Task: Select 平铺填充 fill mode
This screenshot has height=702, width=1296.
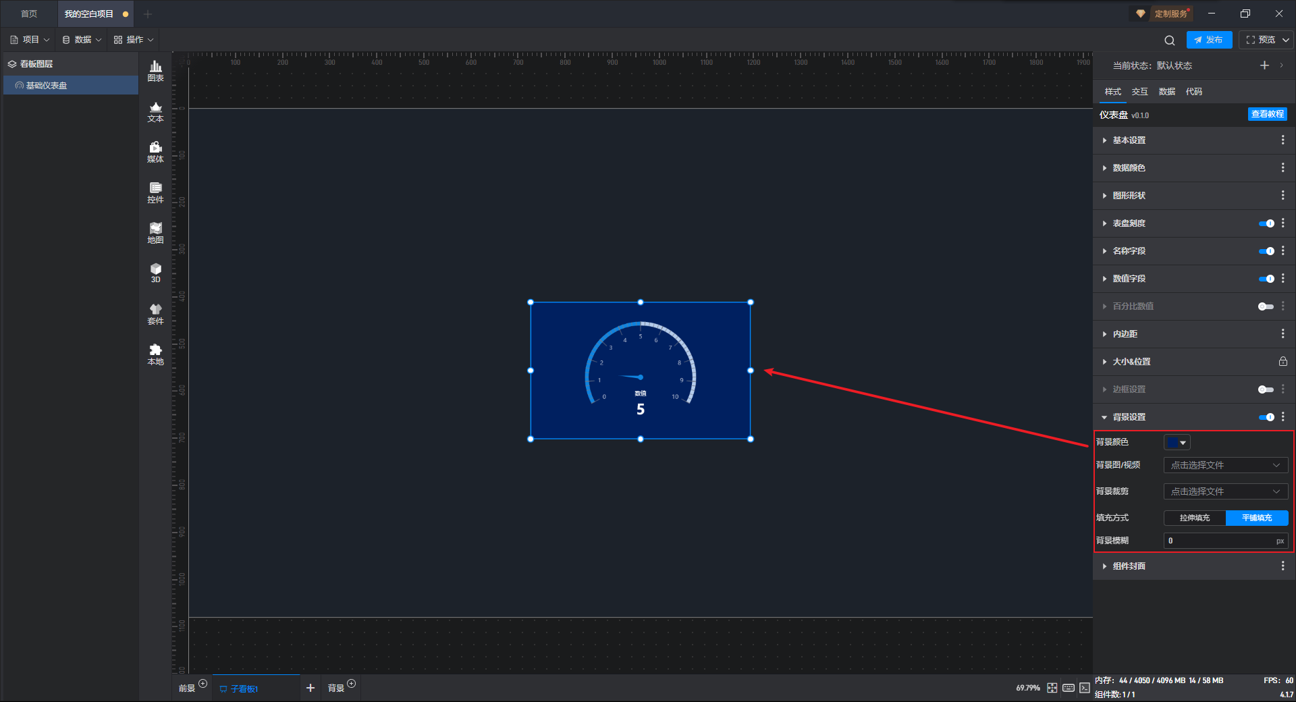Action: (1257, 518)
